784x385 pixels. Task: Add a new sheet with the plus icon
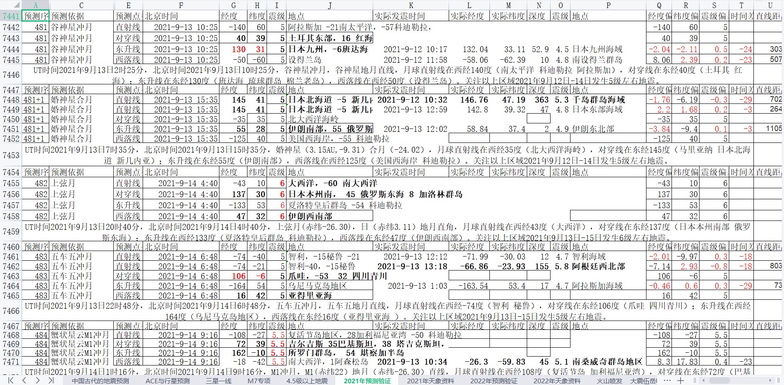[x=680, y=380]
